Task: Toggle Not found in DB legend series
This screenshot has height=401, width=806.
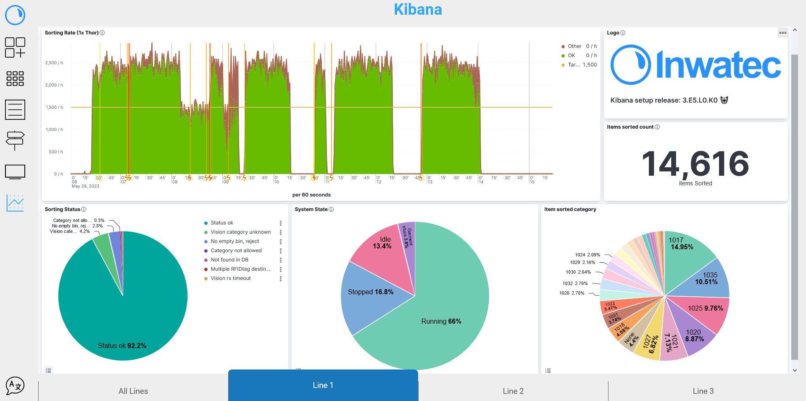Action: (x=229, y=260)
